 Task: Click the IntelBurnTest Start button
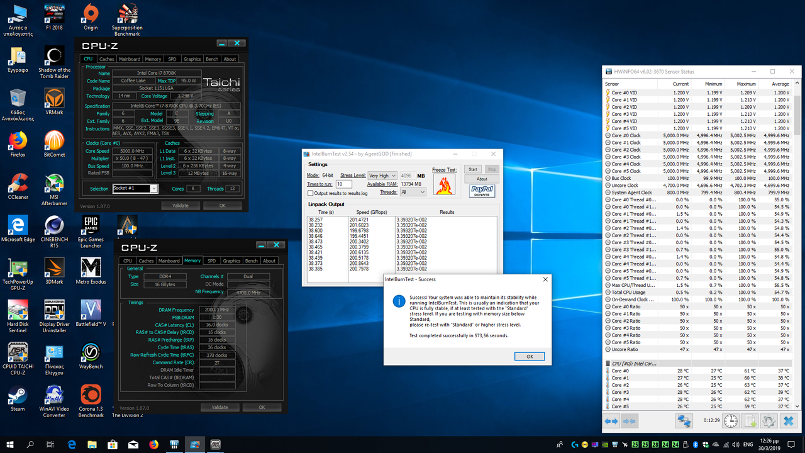(472, 169)
